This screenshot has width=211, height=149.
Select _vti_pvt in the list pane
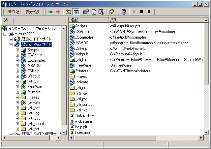81,99
